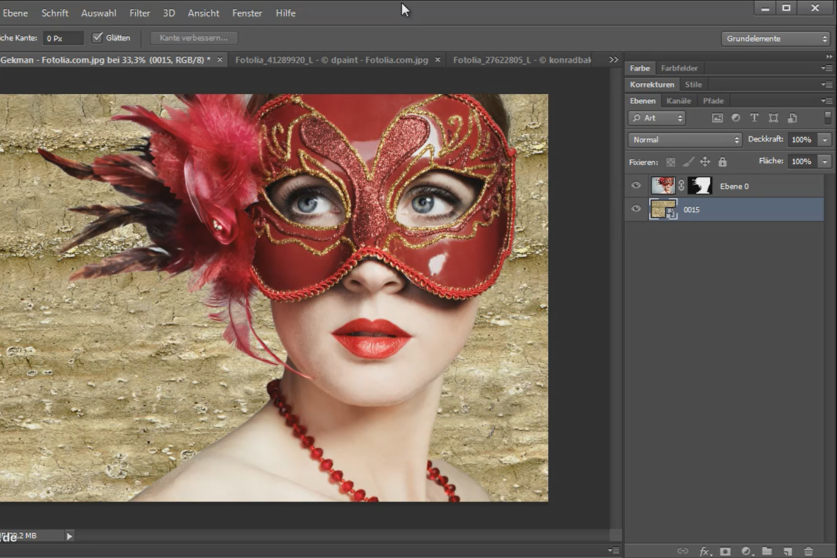Switch to the Kanäle tab
This screenshot has width=837, height=558.
pos(679,100)
